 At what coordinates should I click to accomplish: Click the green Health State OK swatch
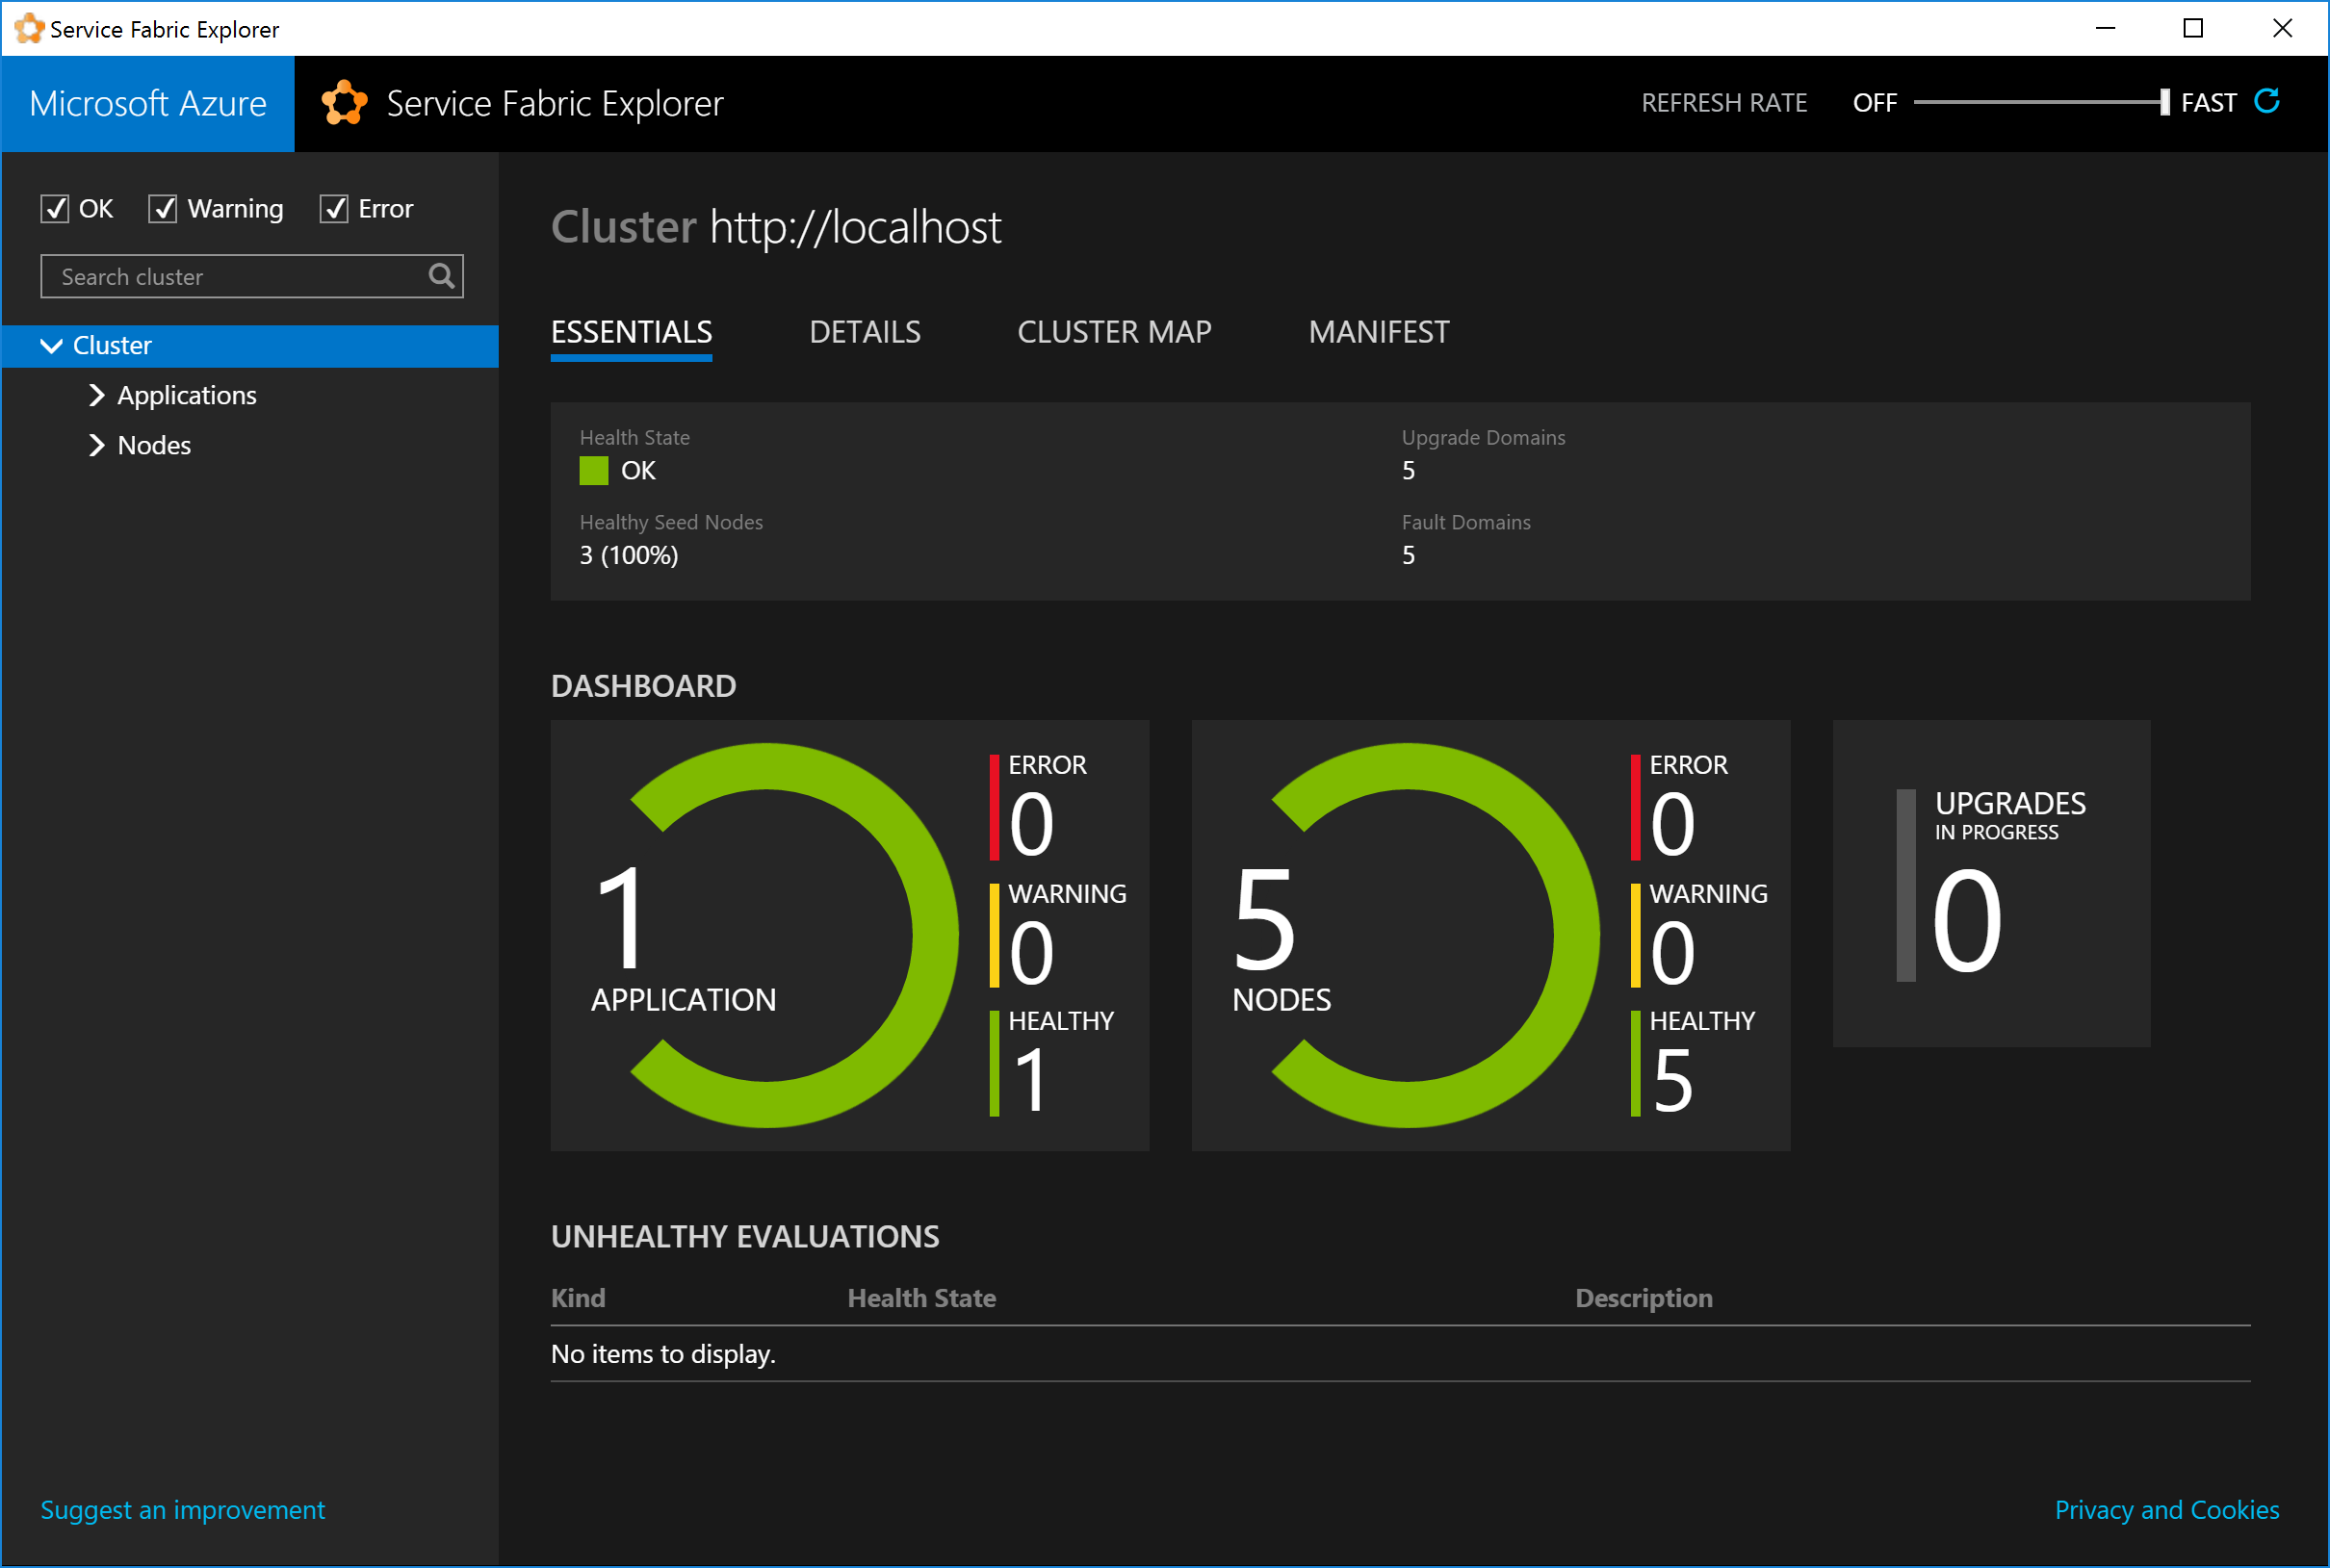[x=594, y=471]
